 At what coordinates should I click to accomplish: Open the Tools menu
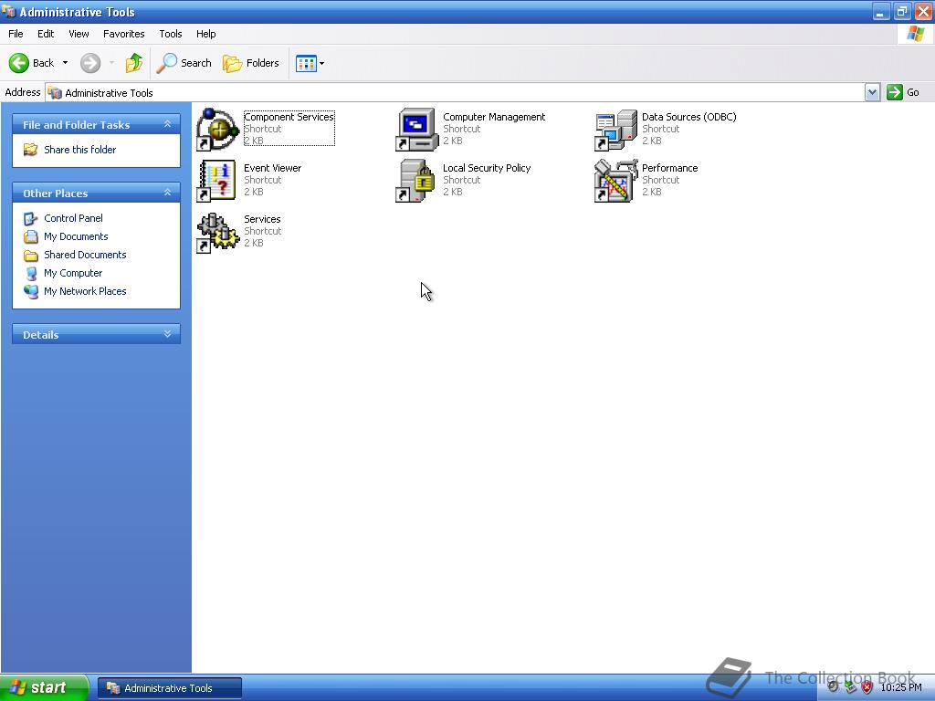pyautogui.click(x=171, y=34)
